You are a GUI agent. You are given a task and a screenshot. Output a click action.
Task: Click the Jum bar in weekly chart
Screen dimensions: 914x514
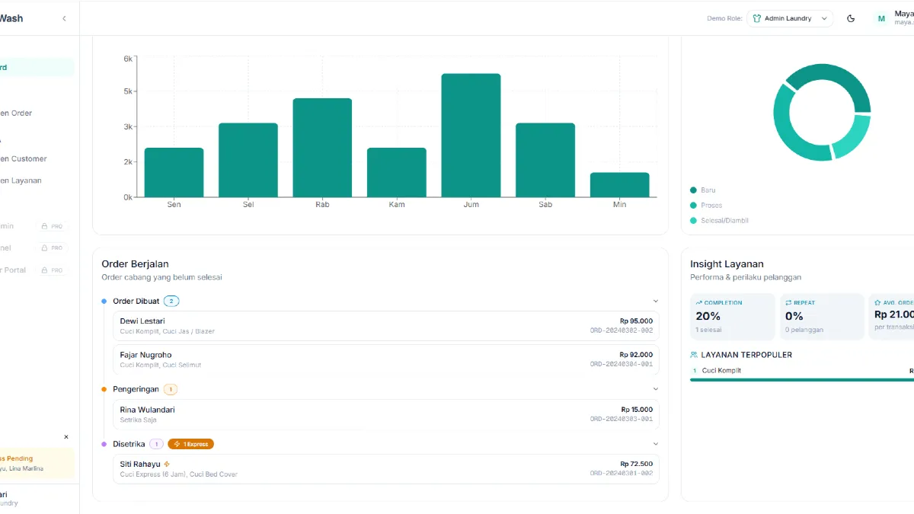[x=471, y=136]
